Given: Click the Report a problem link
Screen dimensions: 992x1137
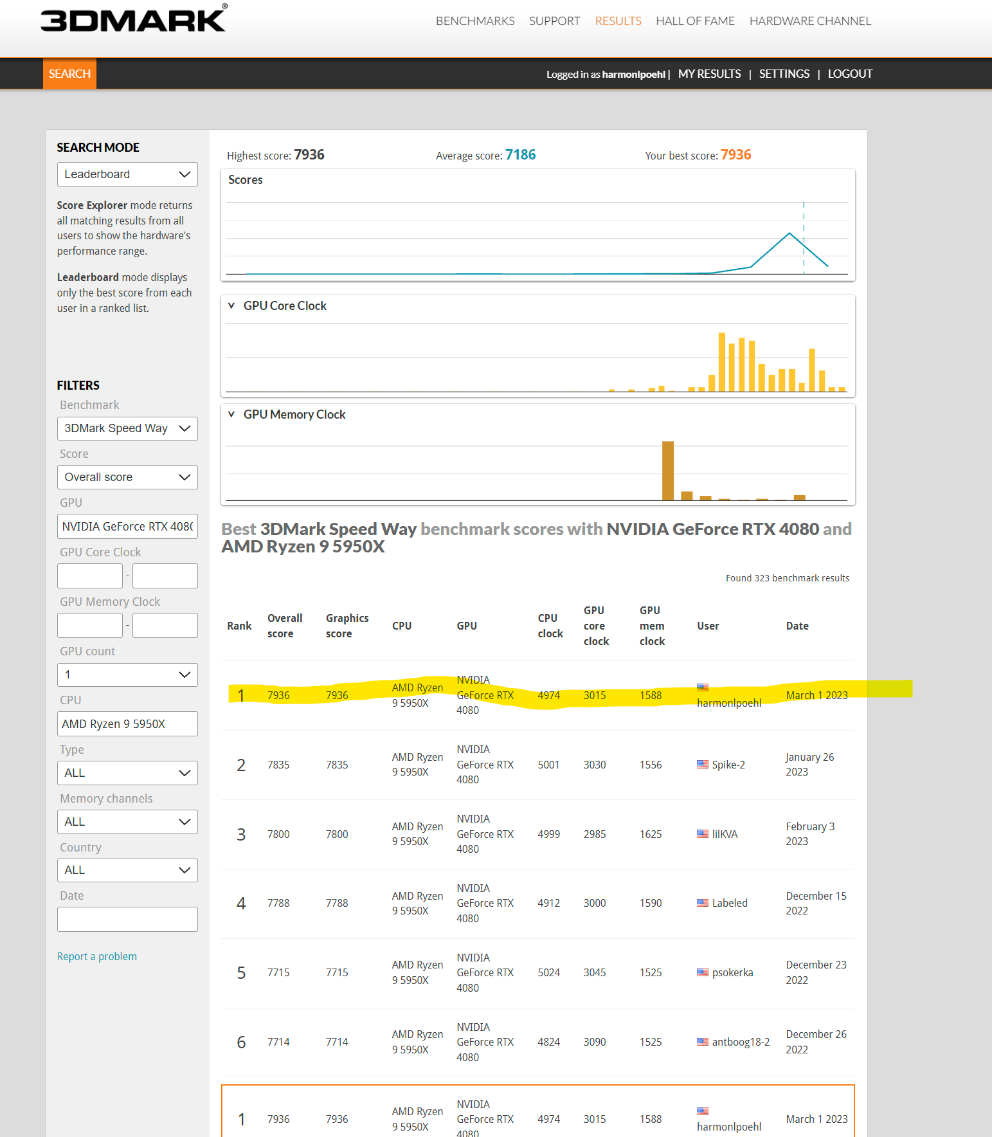Looking at the screenshot, I should click(x=97, y=956).
